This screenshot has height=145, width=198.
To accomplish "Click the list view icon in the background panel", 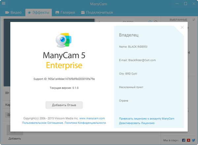I will (x=8, y=115).
